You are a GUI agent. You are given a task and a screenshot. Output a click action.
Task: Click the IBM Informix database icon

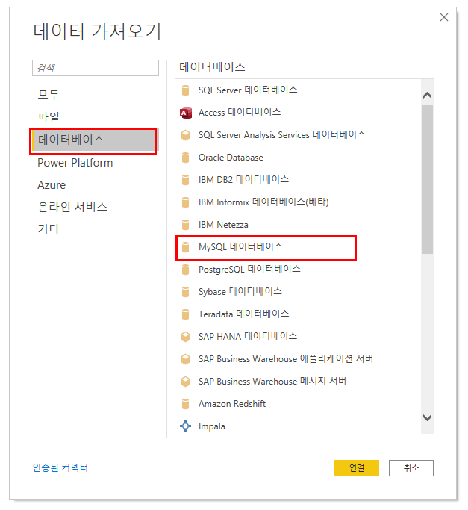pos(185,202)
